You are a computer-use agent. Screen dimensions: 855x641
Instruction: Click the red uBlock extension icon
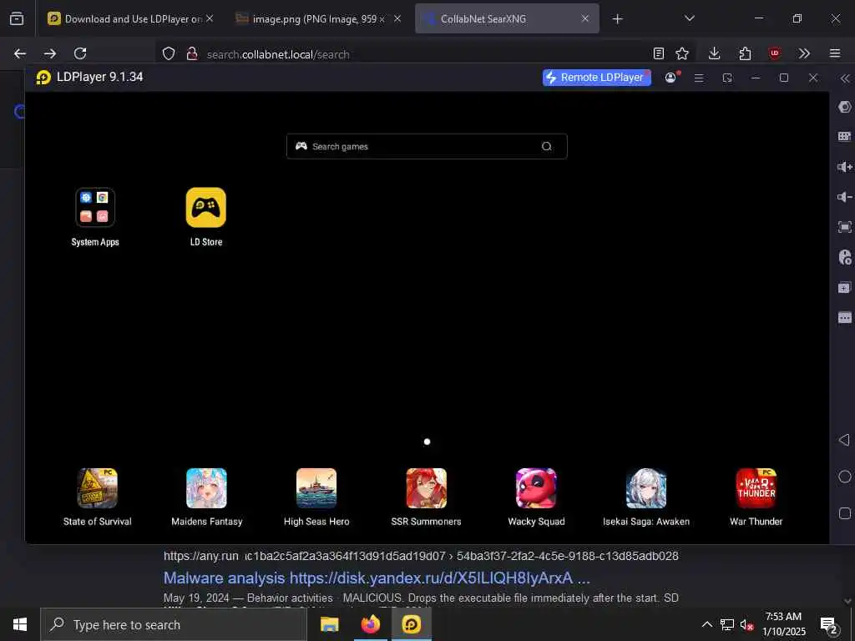[x=774, y=53]
